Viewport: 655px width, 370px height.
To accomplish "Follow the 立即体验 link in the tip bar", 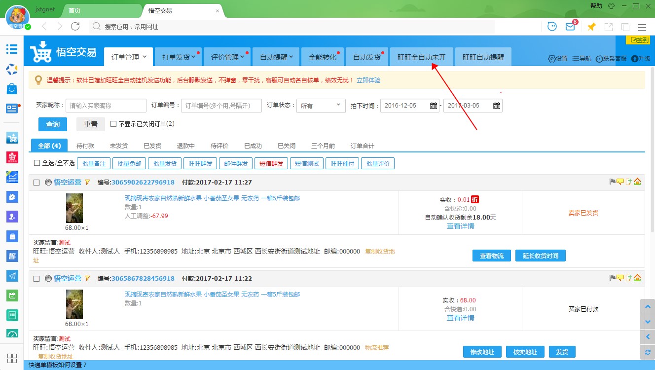I will point(368,80).
